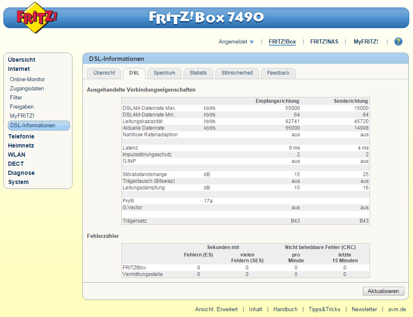Image resolution: width=413 pixels, height=317 pixels.
Task: Click the Profil value 17a
Action: (208, 201)
